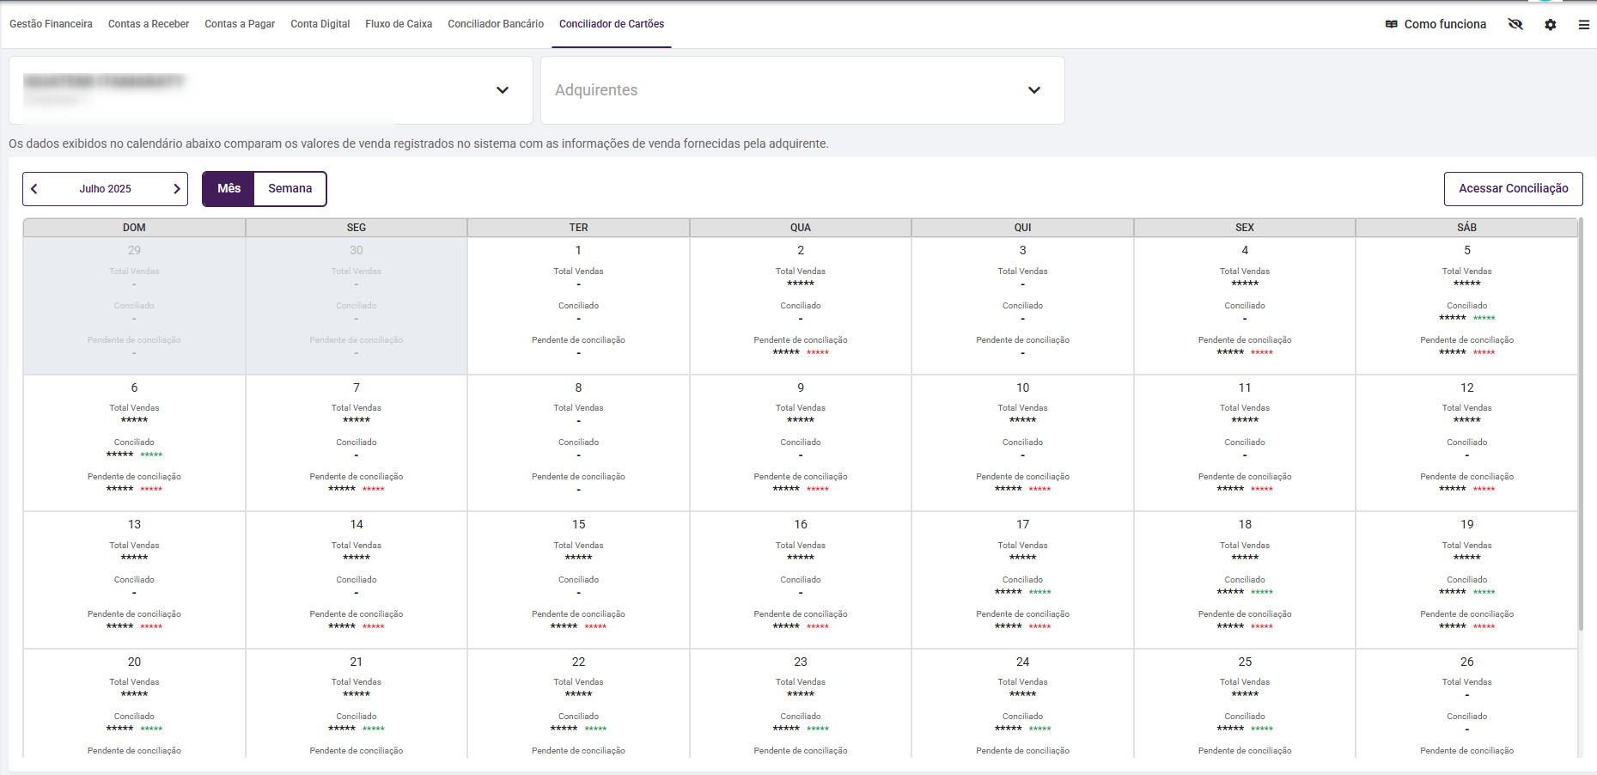Viewport: 1597px width, 775px height.
Task: Switch calendar to Semana view
Action: click(290, 189)
